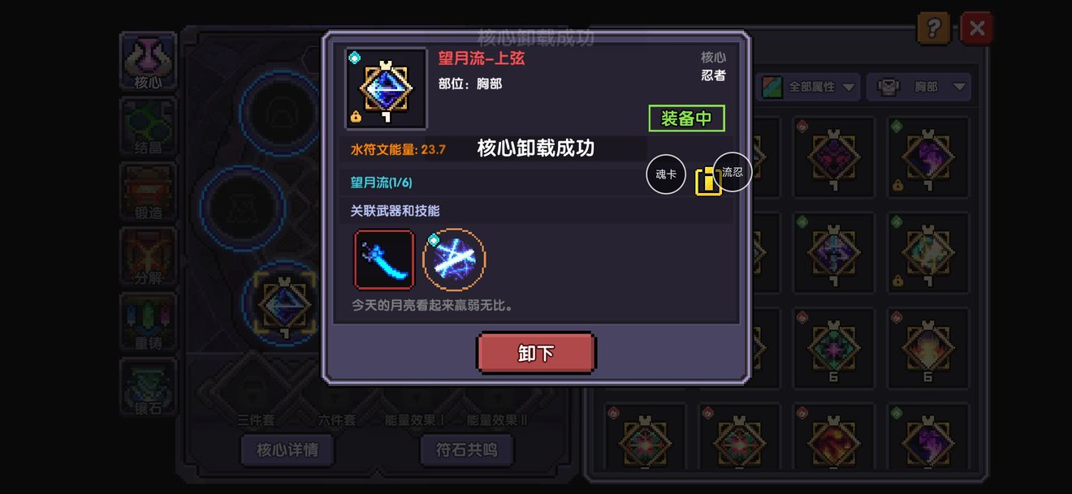Open the 重铸 recast icon

point(148,322)
